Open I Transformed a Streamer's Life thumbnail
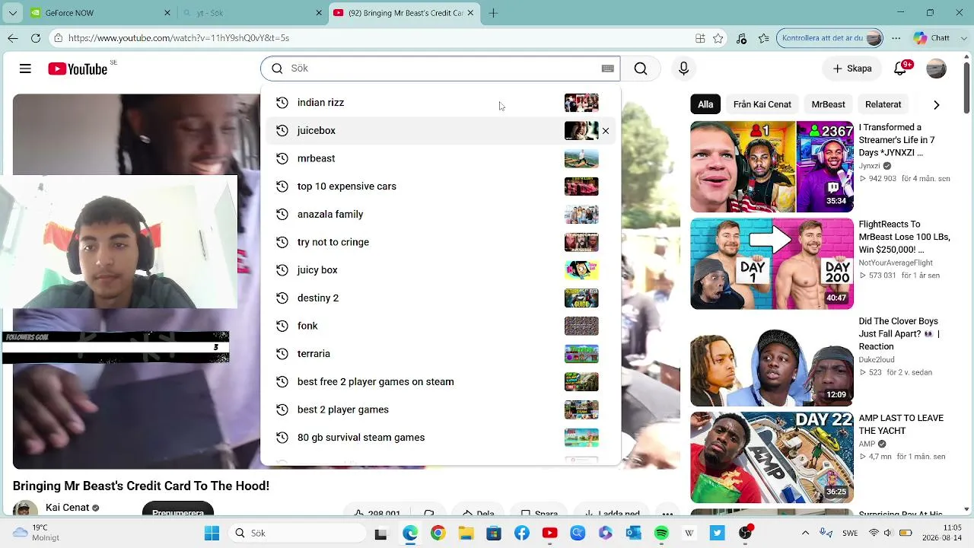 pos(772,167)
